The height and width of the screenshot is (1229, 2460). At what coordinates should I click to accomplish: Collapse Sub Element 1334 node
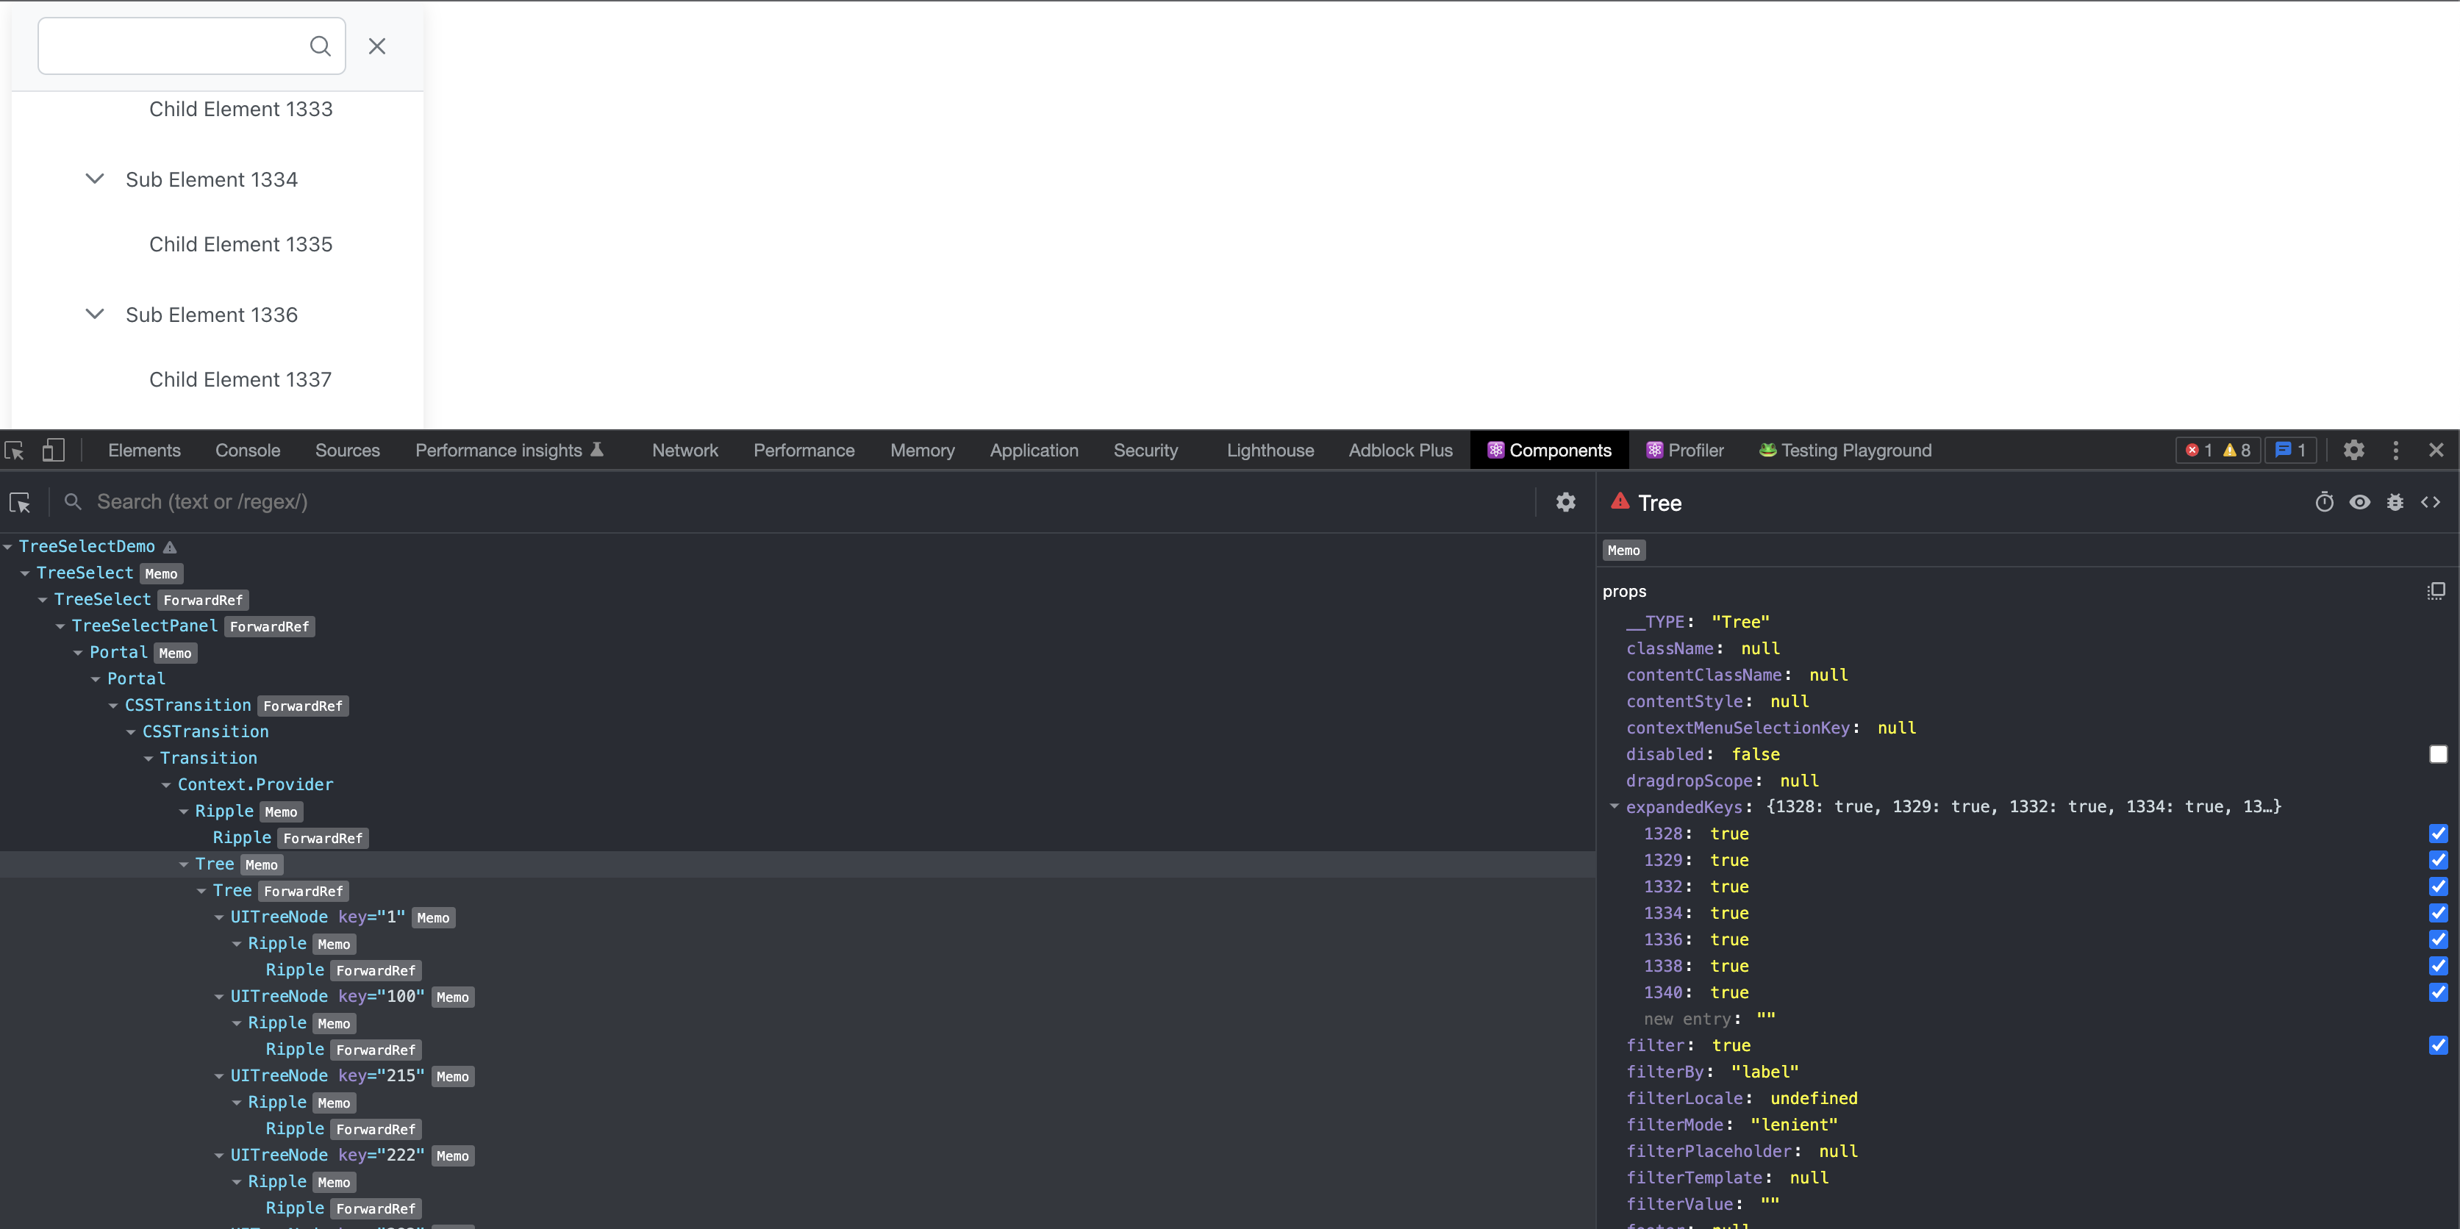point(95,179)
